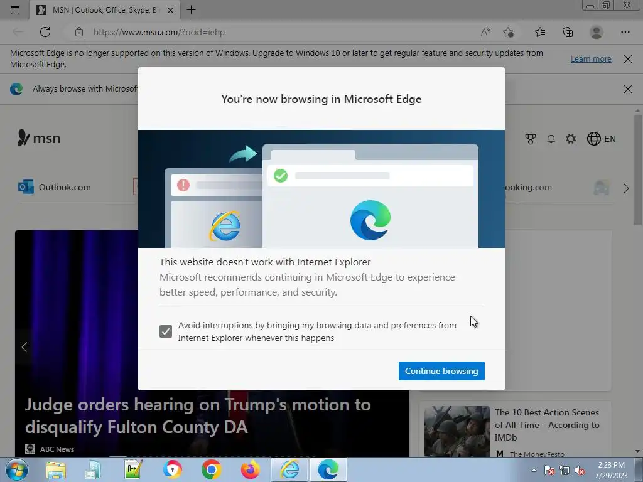This screenshot has height=482, width=643.
Task: Click the msn logo
Action: [x=39, y=137]
